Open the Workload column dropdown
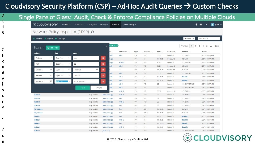Image resolution: width=255 pixels, height=143 pixels. point(44,81)
